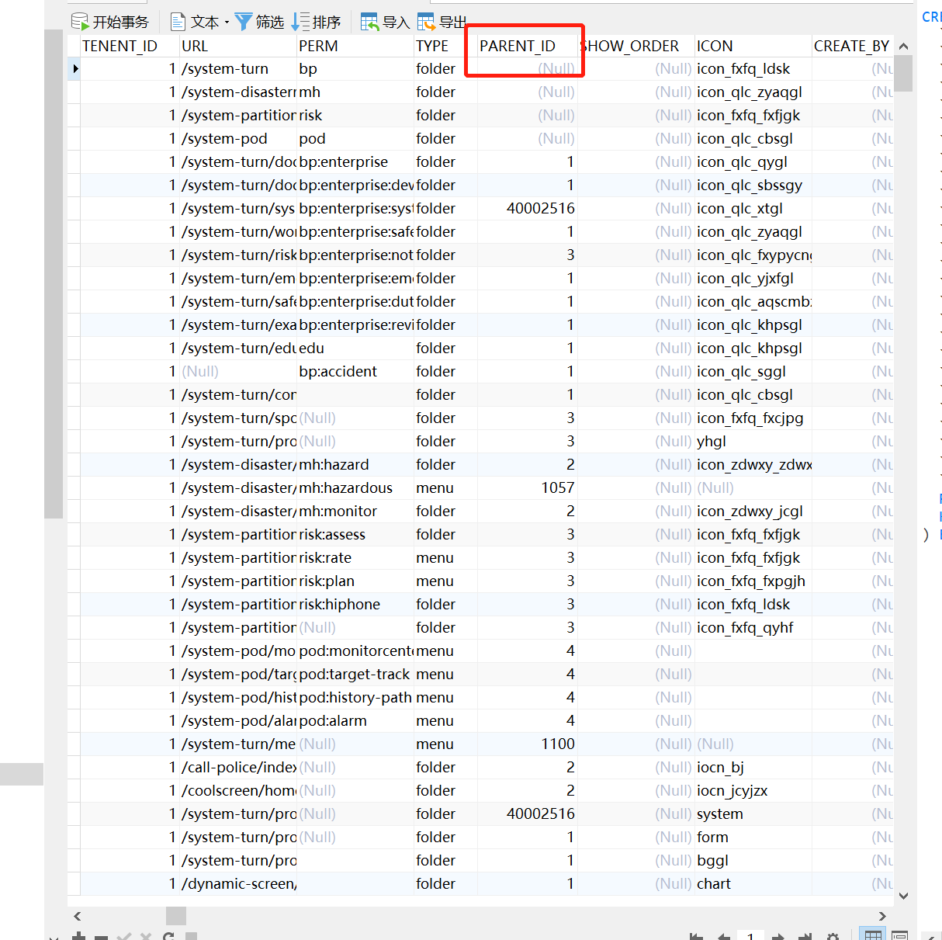Select the 'risk:hiphone' PERM cell
The image size is (942, 940).
pos(355,604)
